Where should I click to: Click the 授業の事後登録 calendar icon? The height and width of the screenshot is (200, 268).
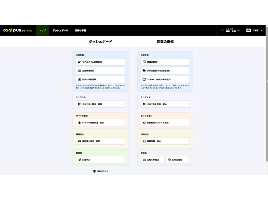pyautogui.click(x=79, y=79)
